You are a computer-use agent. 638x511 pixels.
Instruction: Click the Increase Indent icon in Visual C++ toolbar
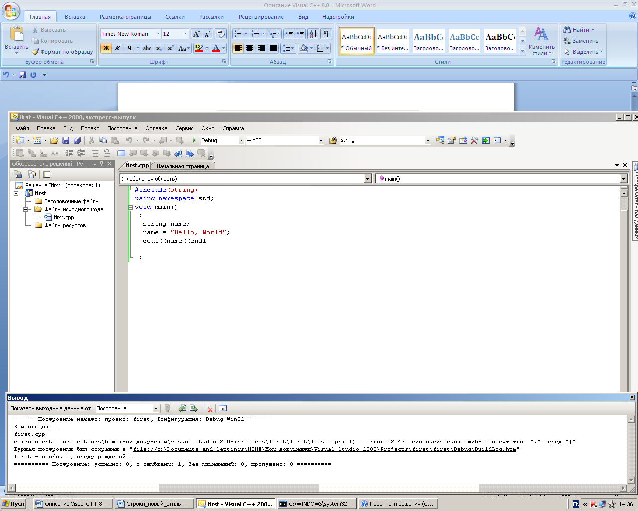pyautogui.click(x=81, y=153)
